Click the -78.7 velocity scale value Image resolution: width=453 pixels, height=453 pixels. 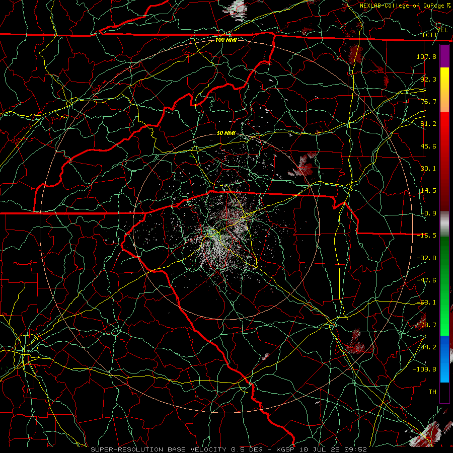(426, 325)
